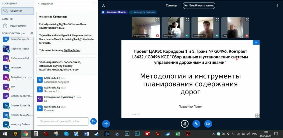Expand Екатерина's webcam to fullscreen
This screenshot has width=283, height=138.
pyautogui.click(x=187, y=19)
